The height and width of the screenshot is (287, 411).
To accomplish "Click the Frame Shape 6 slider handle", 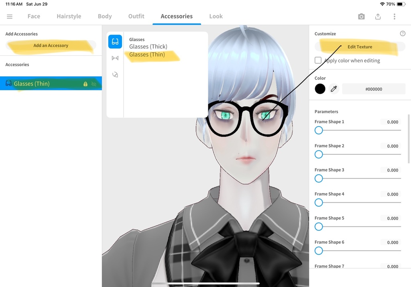I will click(319, 251).
